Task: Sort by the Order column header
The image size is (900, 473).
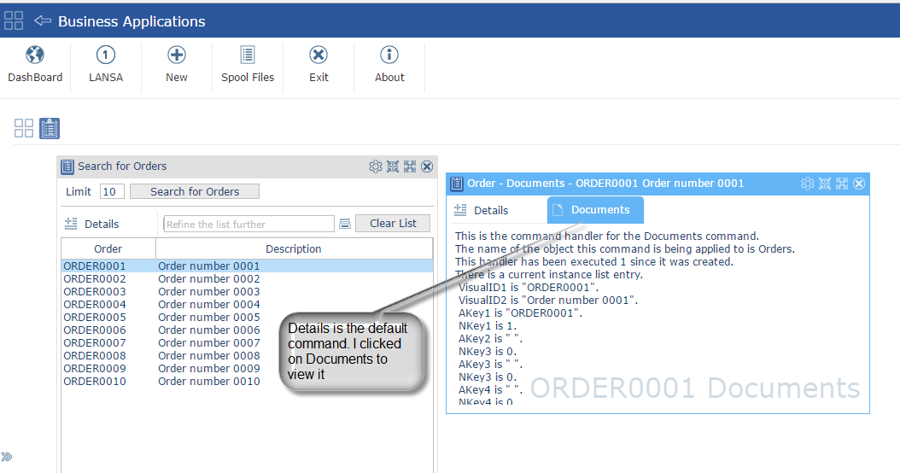Action: 108,248
